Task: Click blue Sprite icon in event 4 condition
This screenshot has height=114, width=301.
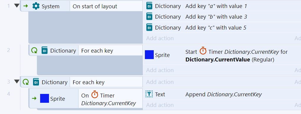Action: pyautogui.click(x=44, y=98)
